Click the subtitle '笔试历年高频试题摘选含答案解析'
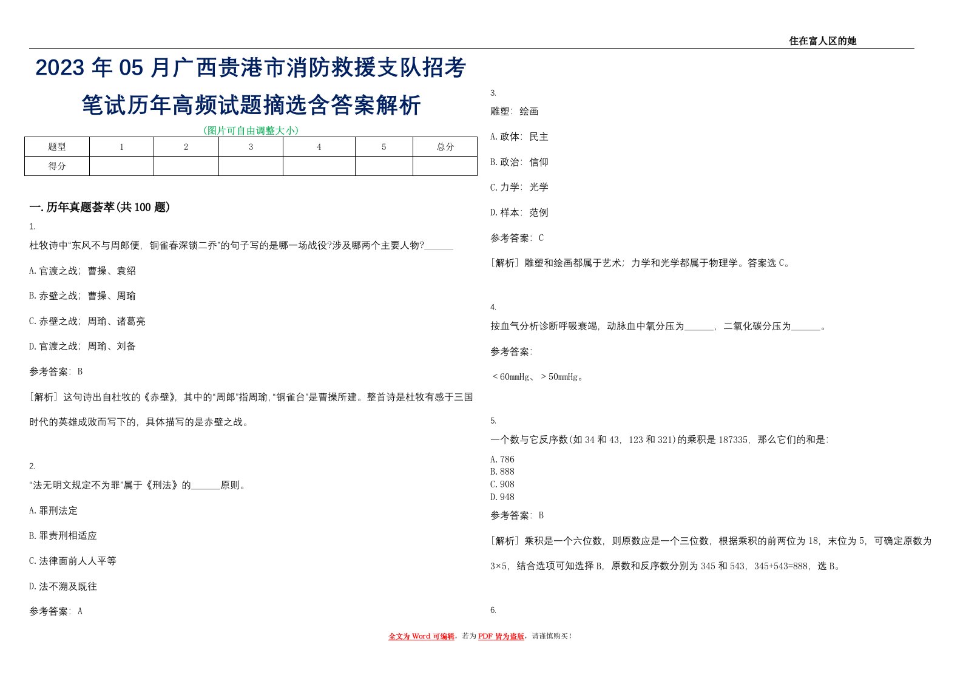This screenshot has width=963, height=681. click(251, 105)
